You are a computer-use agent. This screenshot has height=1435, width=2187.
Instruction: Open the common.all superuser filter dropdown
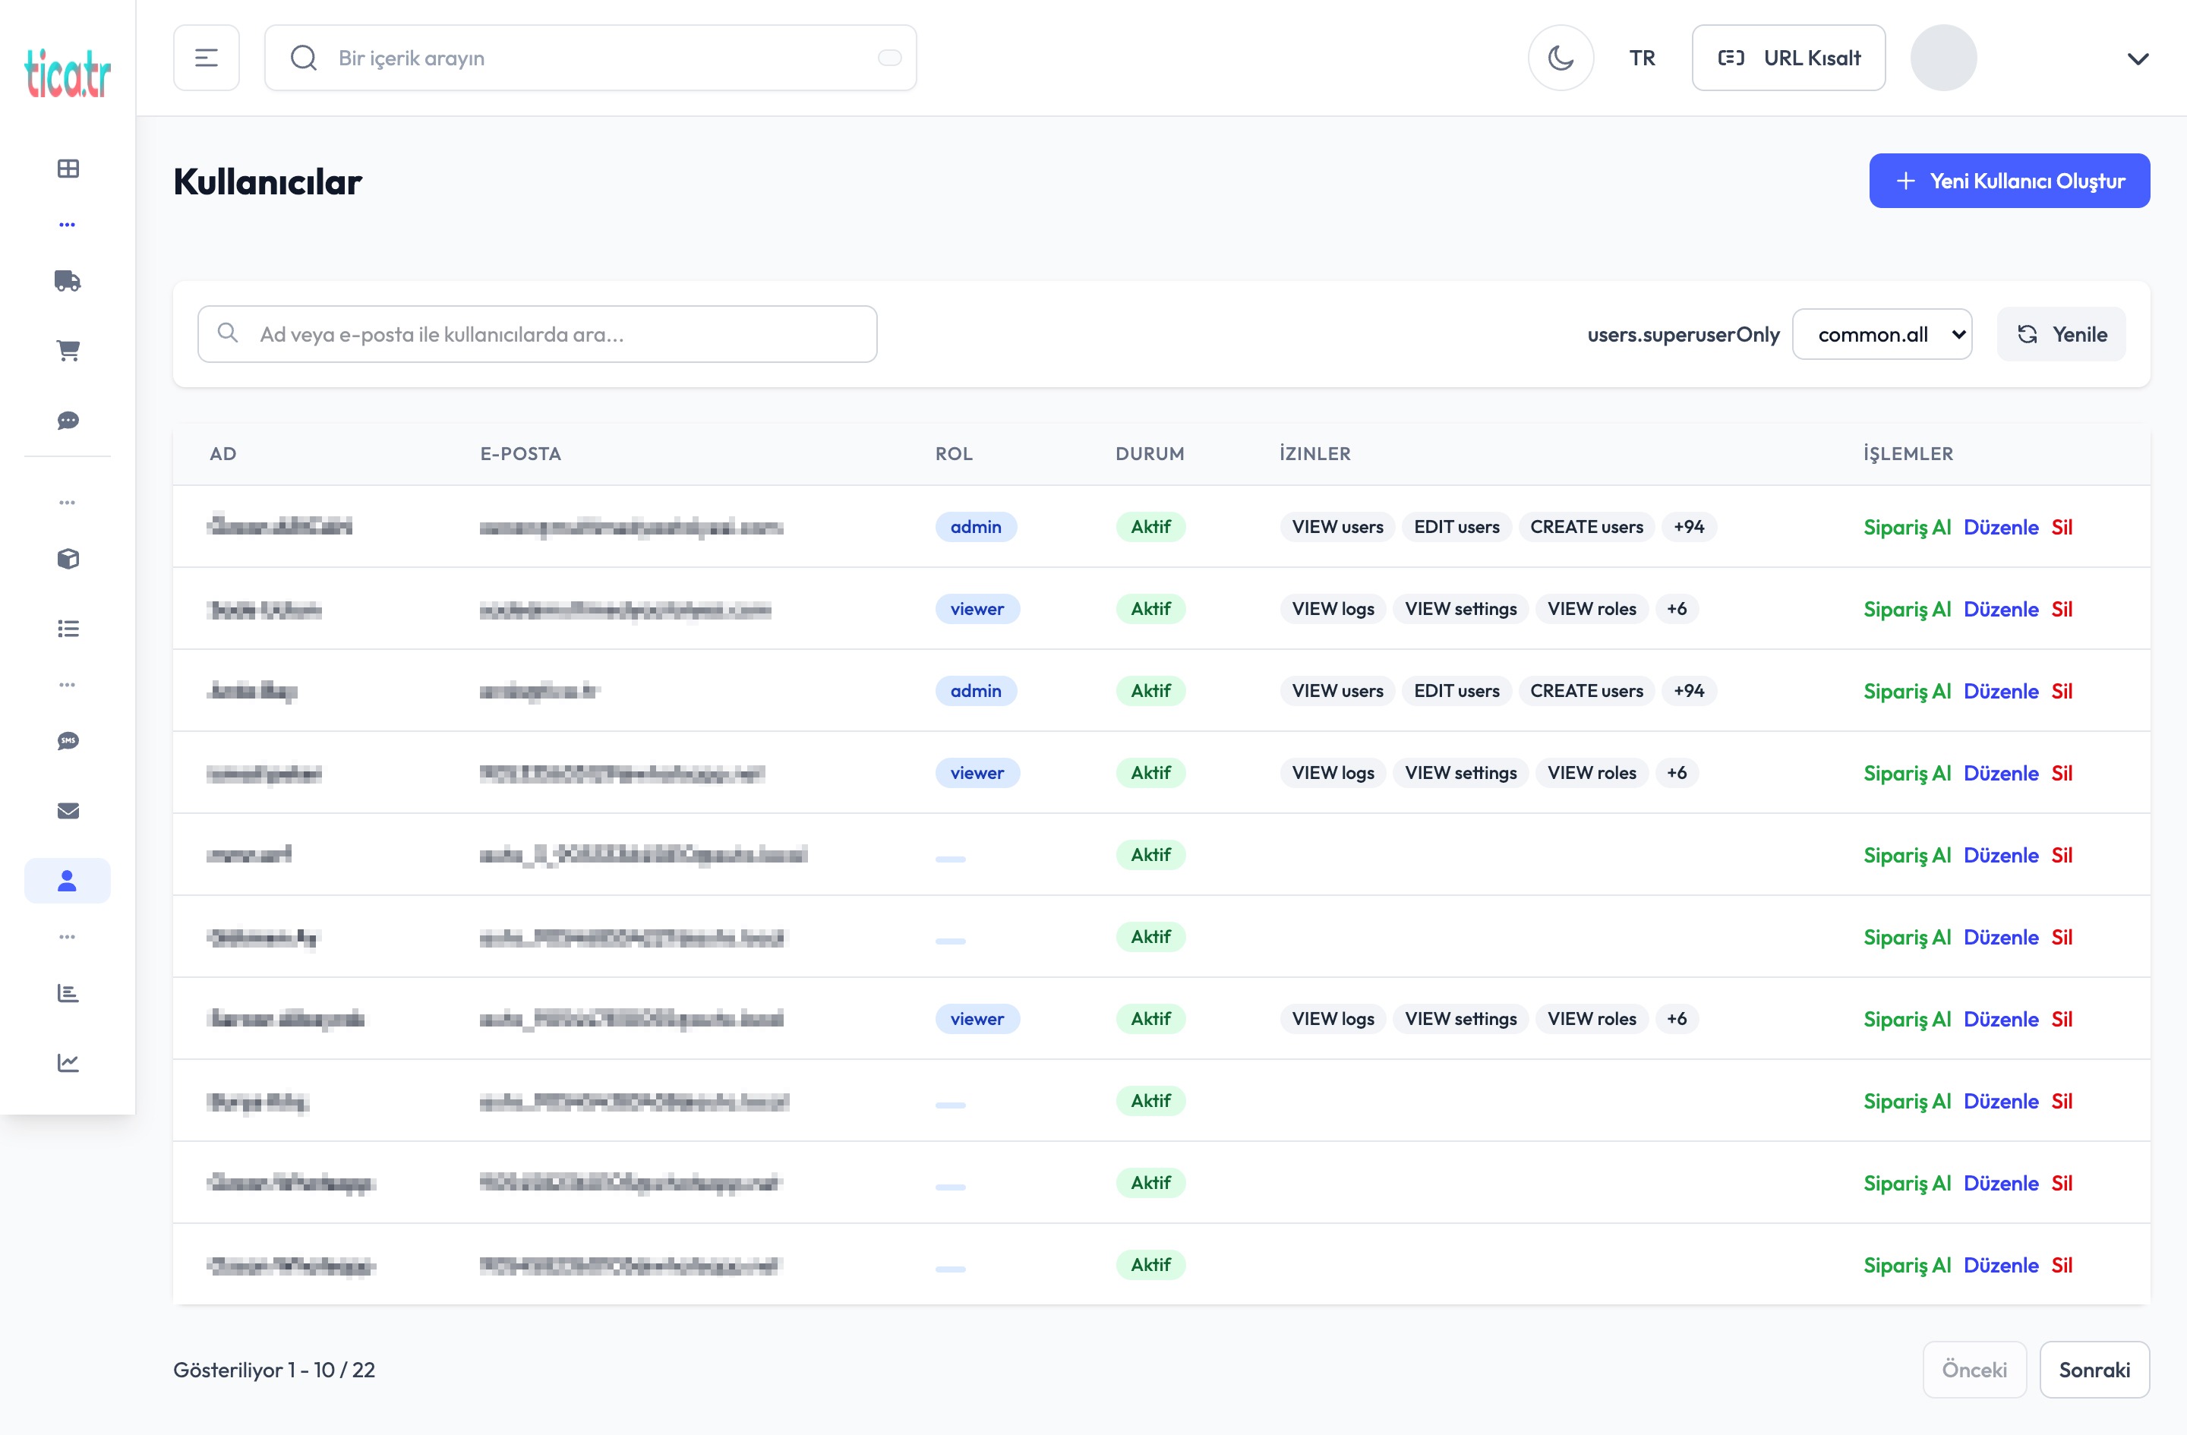pos(1881,334)
